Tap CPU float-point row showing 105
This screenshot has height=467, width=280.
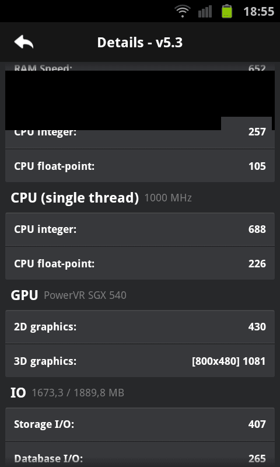(140, 166)
